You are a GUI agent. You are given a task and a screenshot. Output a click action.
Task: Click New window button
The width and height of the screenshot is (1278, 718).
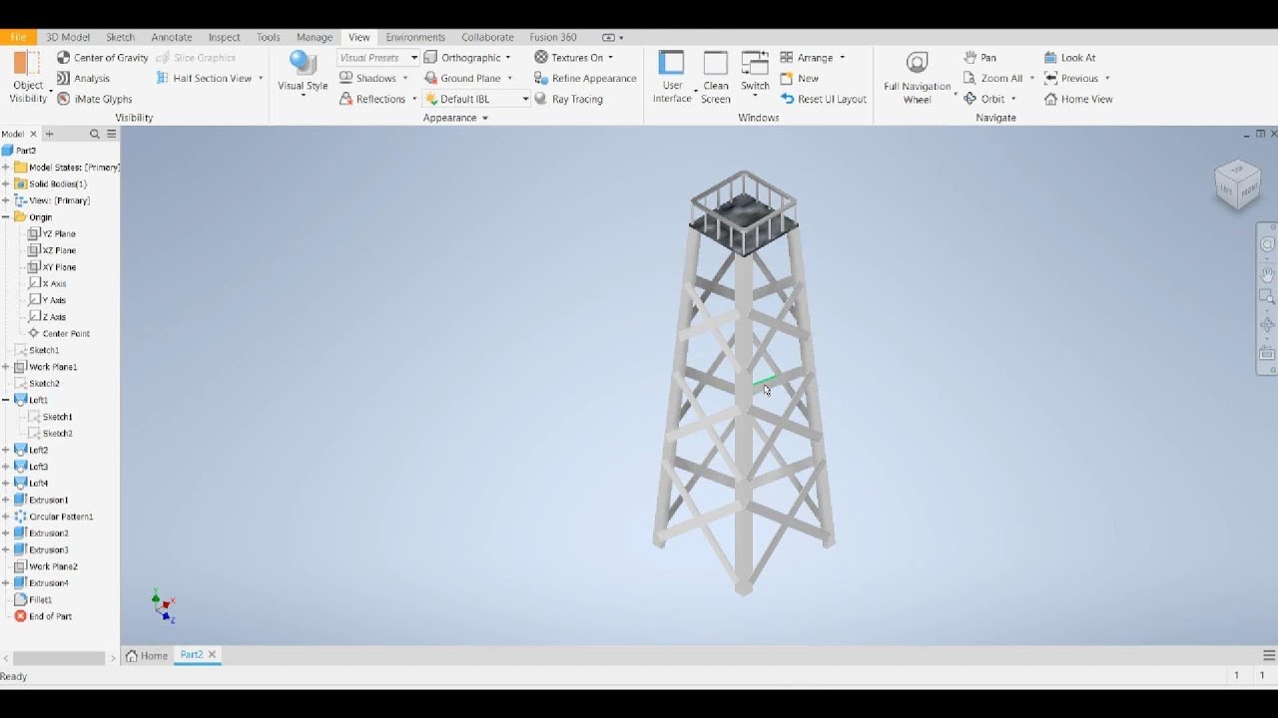799,78
